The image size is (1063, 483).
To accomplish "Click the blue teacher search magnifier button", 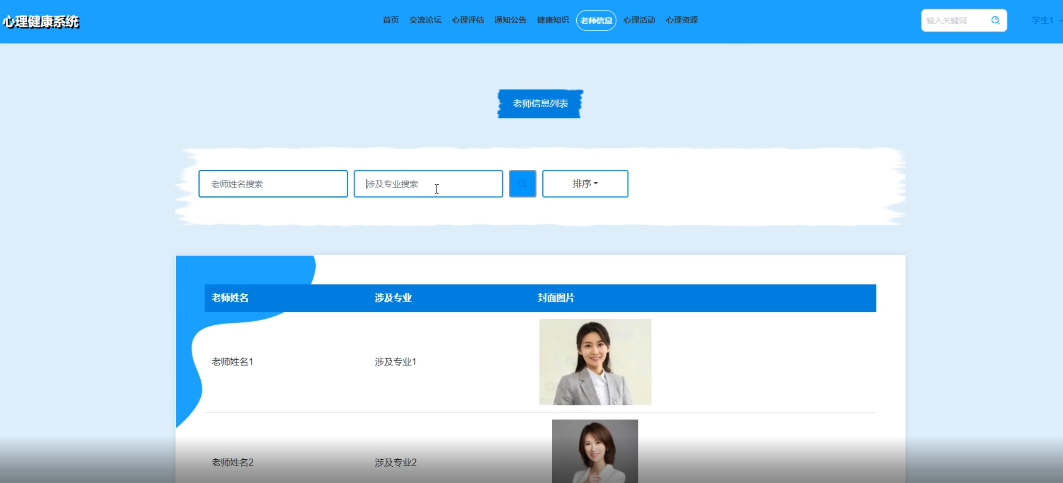I will pos(522,184).
